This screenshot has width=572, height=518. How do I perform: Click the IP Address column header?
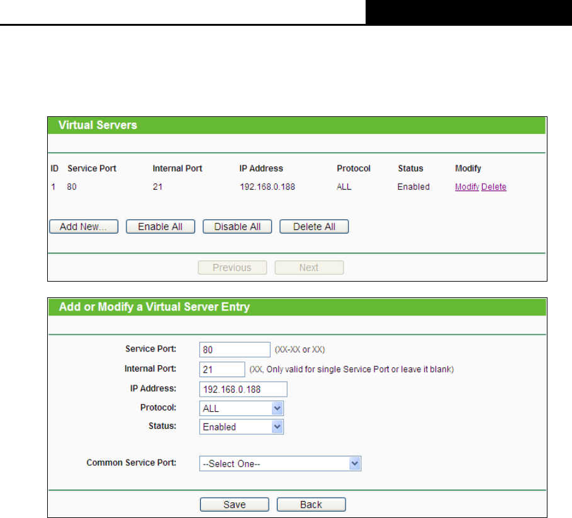[261, 168]
